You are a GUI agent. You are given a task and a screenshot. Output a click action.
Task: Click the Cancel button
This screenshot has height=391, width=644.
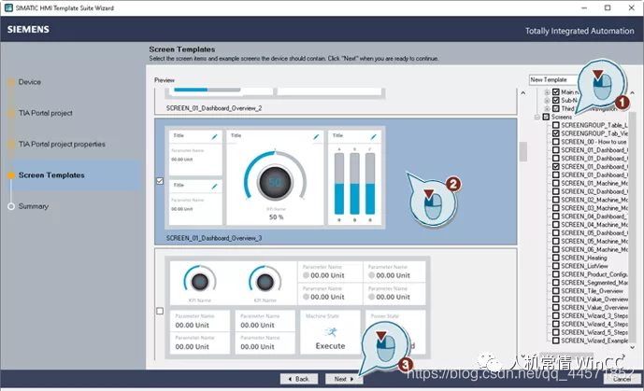(x=623, y=379)
